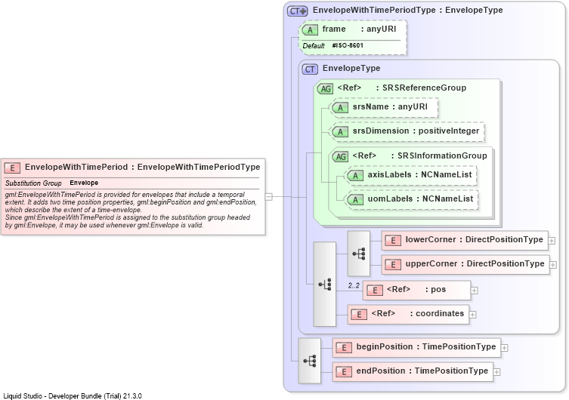Select the Substitution Group Envelope value
This screenshot has width=569, height=400.
click(84, 183)
